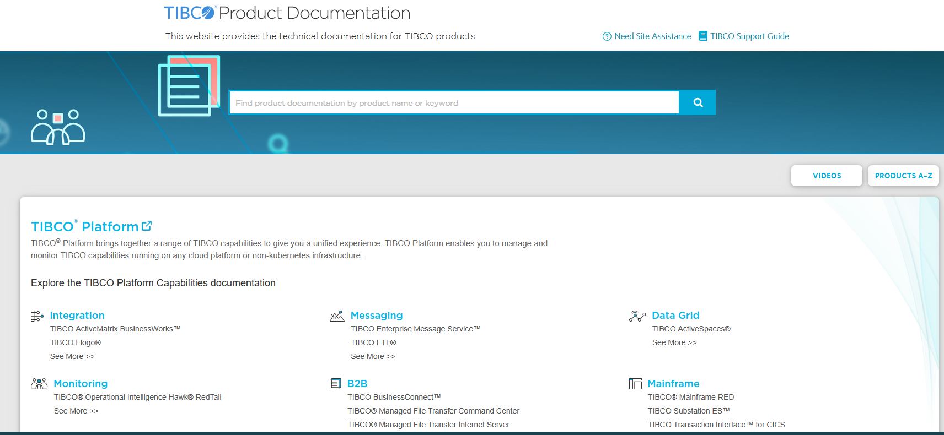Open the Data Grid heading link
The image size is (944, 435).
coord(675,316)
